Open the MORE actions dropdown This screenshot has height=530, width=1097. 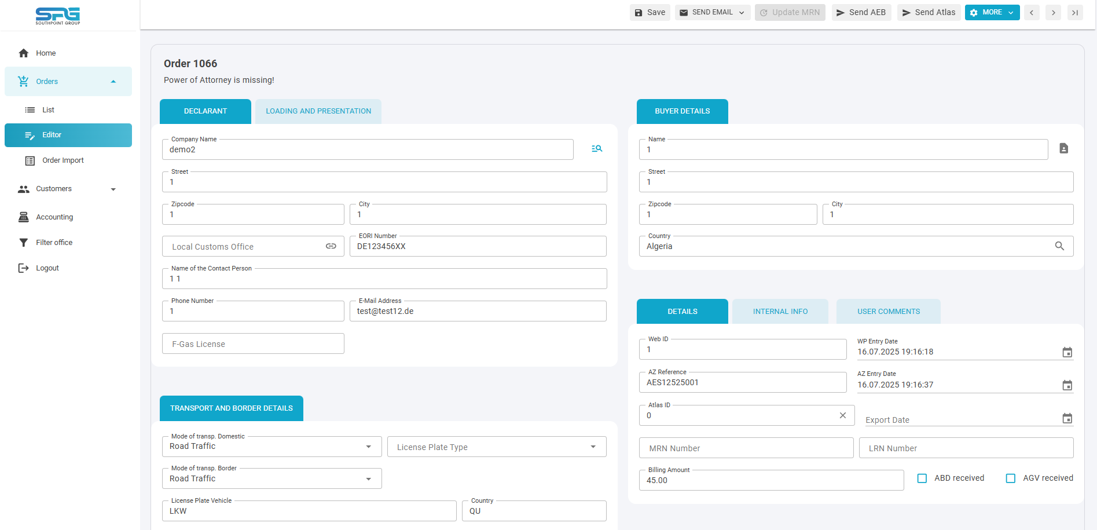[x=992, y=13]
